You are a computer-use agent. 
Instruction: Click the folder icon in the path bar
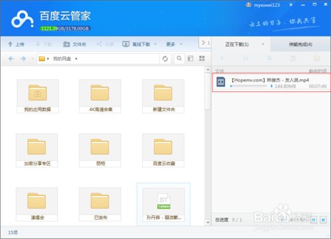[x=42, y=59]
